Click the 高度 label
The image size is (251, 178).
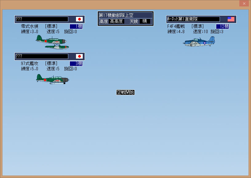coord(104,21)
